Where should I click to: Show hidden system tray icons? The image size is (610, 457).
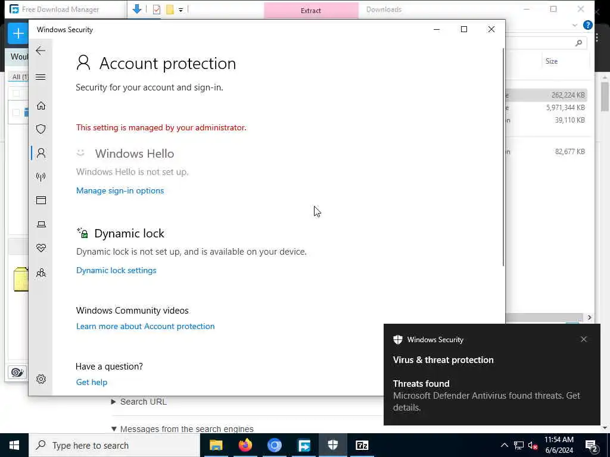pyautogui.click(x=504, y=445)
